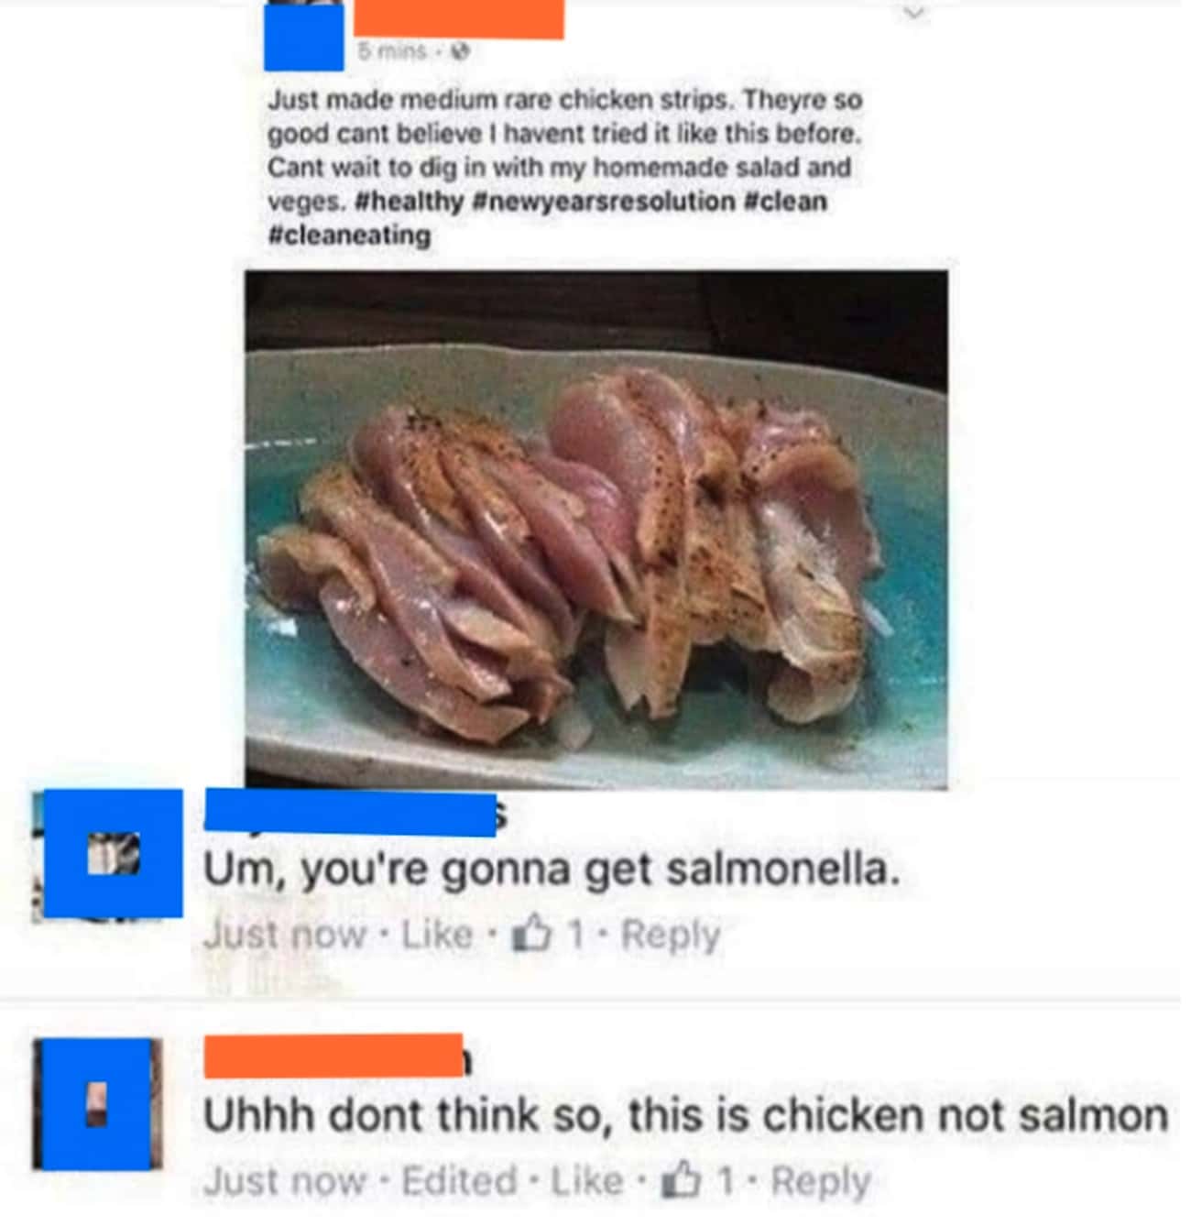
Task: Open the post author's profile picture
Action: click(303, 37)
